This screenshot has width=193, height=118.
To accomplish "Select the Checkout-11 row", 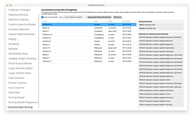I will [x=89, y=61].
